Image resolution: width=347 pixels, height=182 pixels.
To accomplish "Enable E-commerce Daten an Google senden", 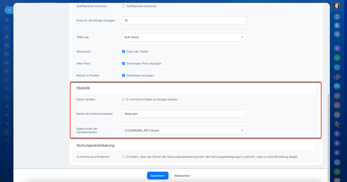I will pyautogui.click(x=124, y=100).
